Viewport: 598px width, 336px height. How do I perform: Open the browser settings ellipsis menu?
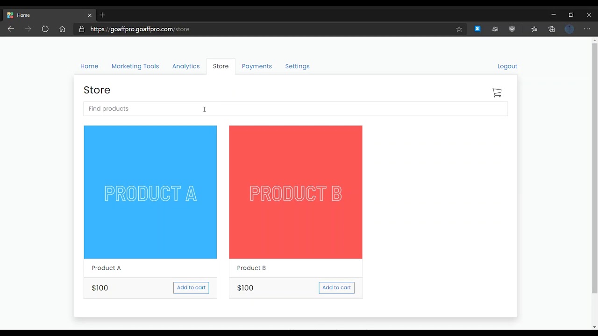587,29
